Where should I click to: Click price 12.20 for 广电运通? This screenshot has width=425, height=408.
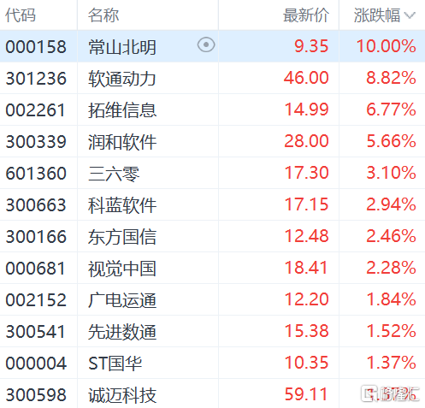click(307, 299)
